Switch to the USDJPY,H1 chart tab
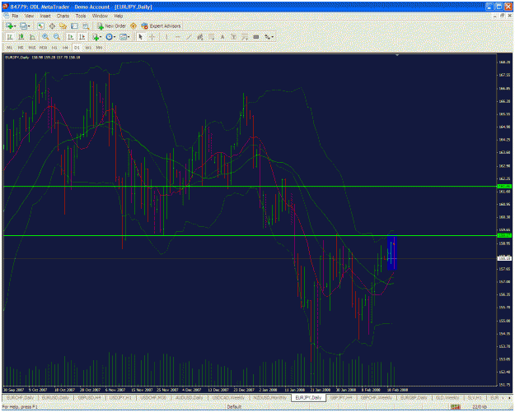Viewport: 515px width, 412px height. coord(120,398)
